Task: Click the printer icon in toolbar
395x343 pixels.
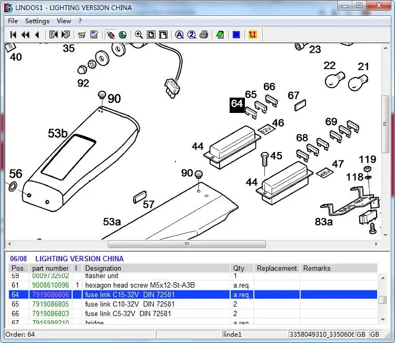Action: click(x=204, y=35)
